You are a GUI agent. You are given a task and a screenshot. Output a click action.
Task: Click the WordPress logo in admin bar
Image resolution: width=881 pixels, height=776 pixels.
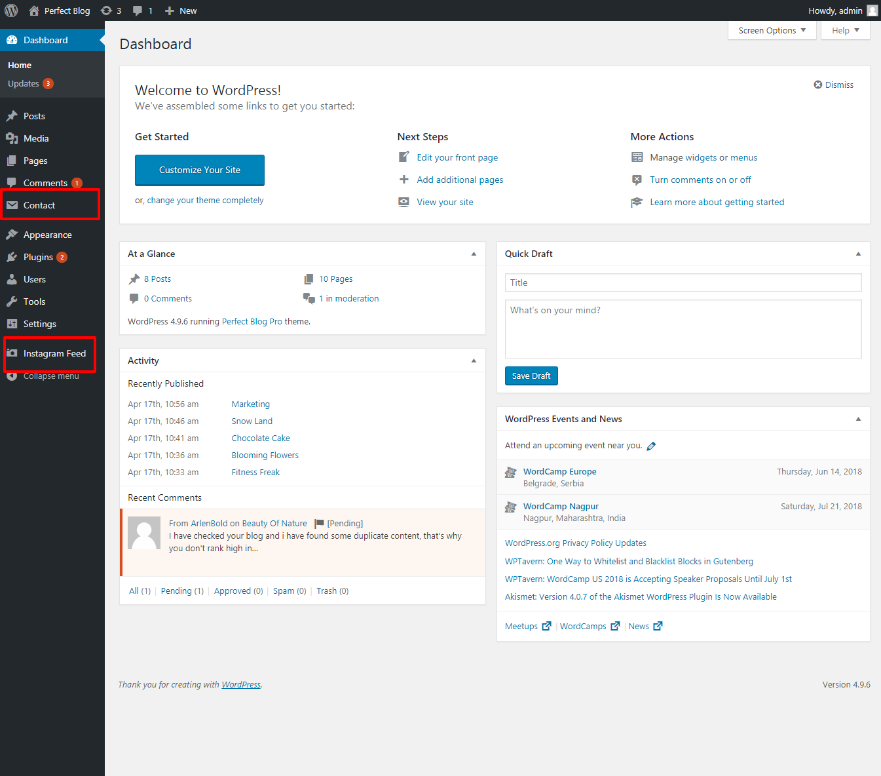[x=11, y=10]
